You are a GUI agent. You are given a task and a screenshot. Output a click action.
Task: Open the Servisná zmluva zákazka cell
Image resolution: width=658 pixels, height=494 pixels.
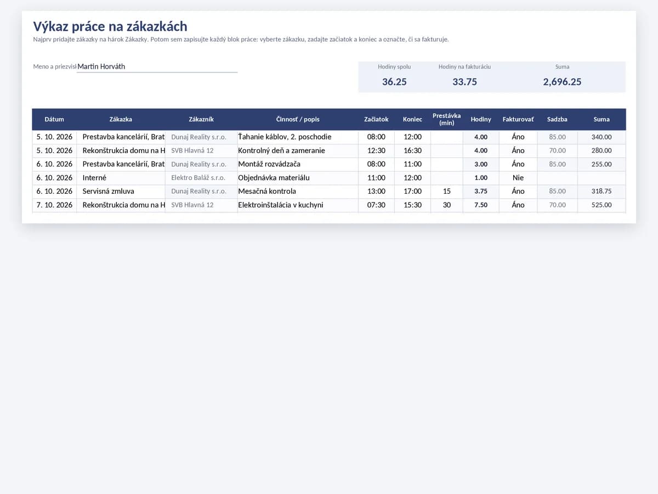tap(121, 192)
